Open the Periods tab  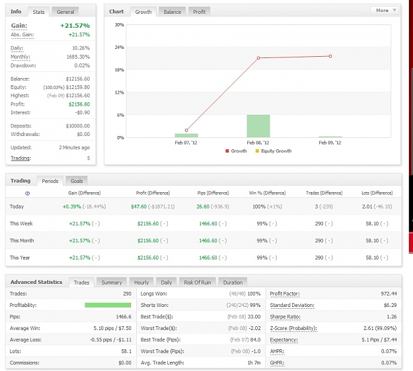click(50, 181)
